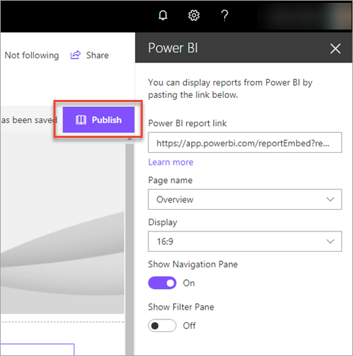Open the notifications bell

coord(163,15)
